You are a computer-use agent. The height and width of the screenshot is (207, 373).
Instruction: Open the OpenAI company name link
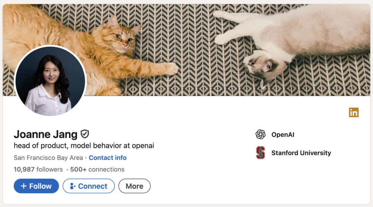click(283, 135)
